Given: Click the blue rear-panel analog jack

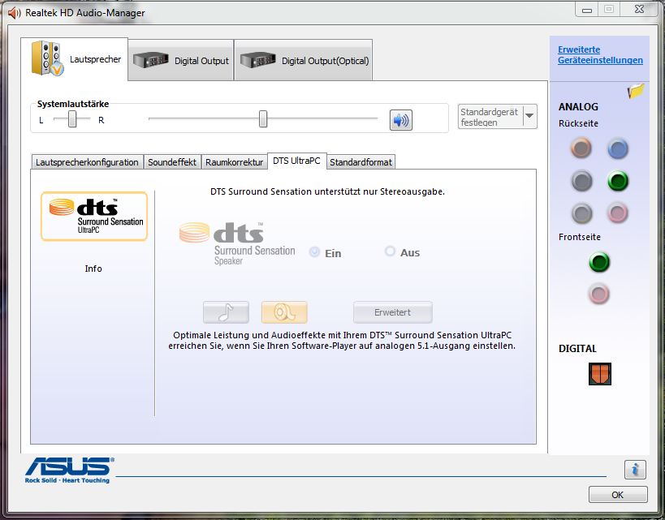Looking at the screenshot, I should [617, 148].
